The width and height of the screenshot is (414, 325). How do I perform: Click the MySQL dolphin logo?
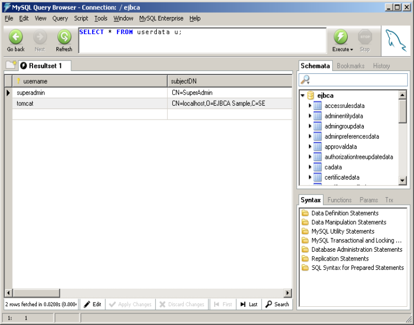click(396, 41)
